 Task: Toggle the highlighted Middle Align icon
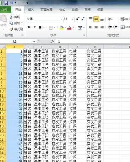(96, 19)
